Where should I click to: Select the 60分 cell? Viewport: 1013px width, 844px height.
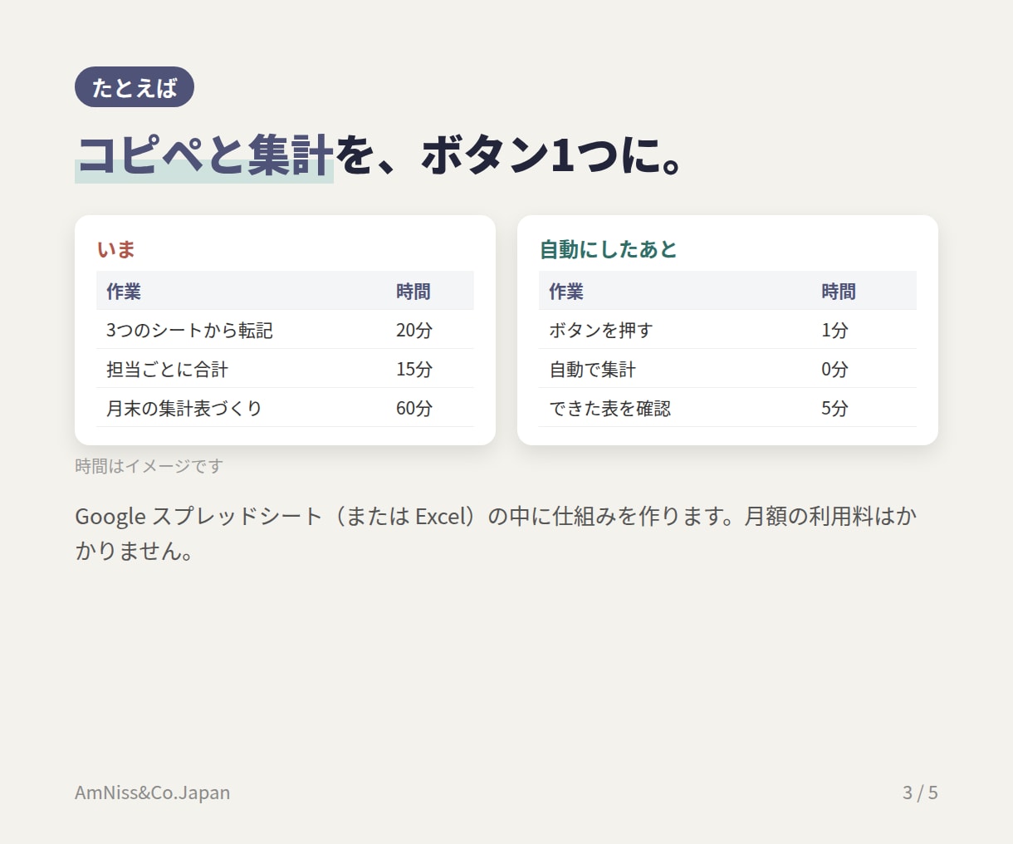[430, 408]
